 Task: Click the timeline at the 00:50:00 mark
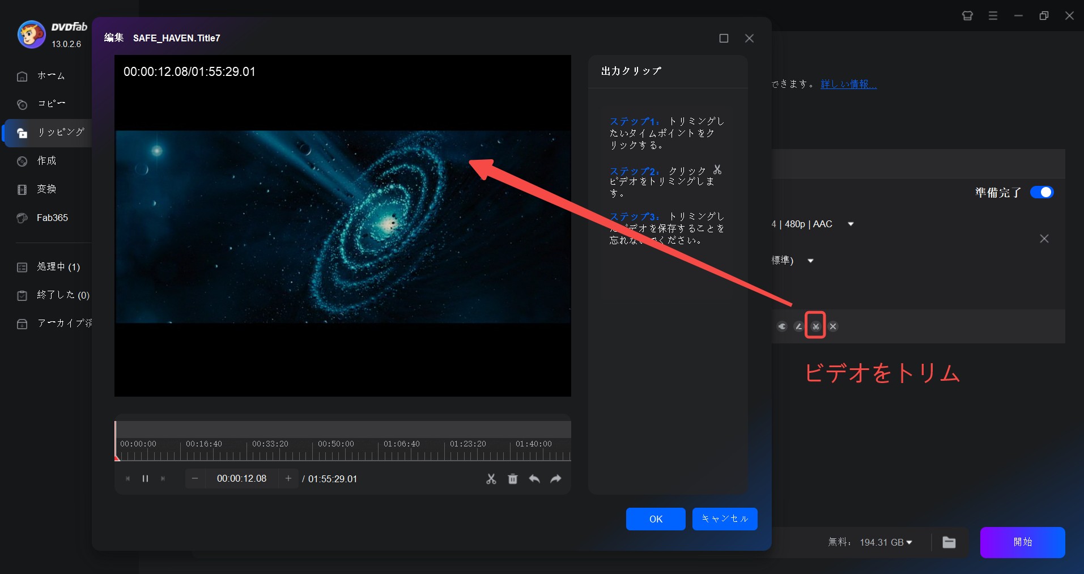coord(313,450)
